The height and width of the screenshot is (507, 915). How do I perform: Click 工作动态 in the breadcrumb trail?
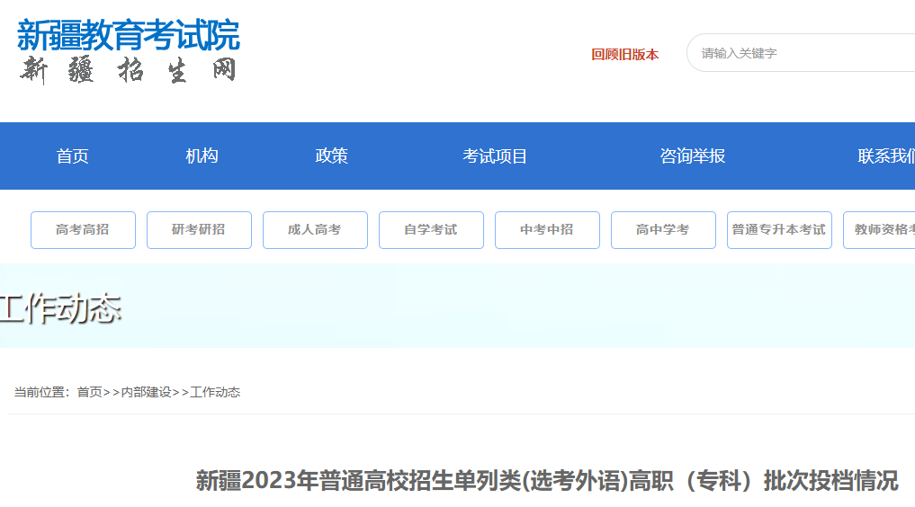pyautogui.click(x=215, y=392)
